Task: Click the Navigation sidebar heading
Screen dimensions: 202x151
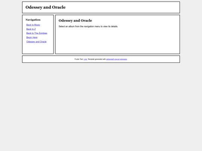Action: pyautogui.click(x=33, y=20)
